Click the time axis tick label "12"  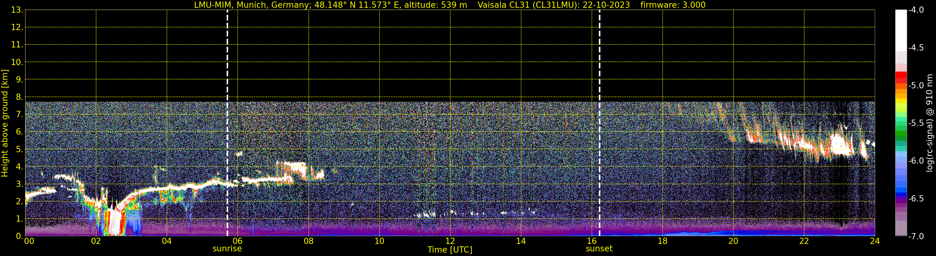(x=450, y=241)
